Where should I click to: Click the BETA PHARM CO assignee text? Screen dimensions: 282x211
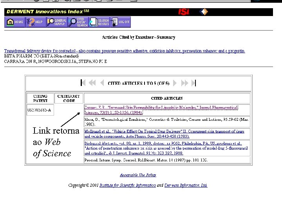click(x=42, y=56)
